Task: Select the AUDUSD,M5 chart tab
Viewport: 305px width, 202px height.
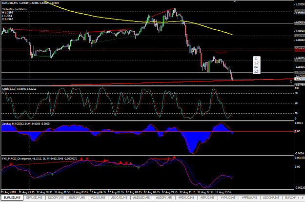Action: tap(142, 198)
